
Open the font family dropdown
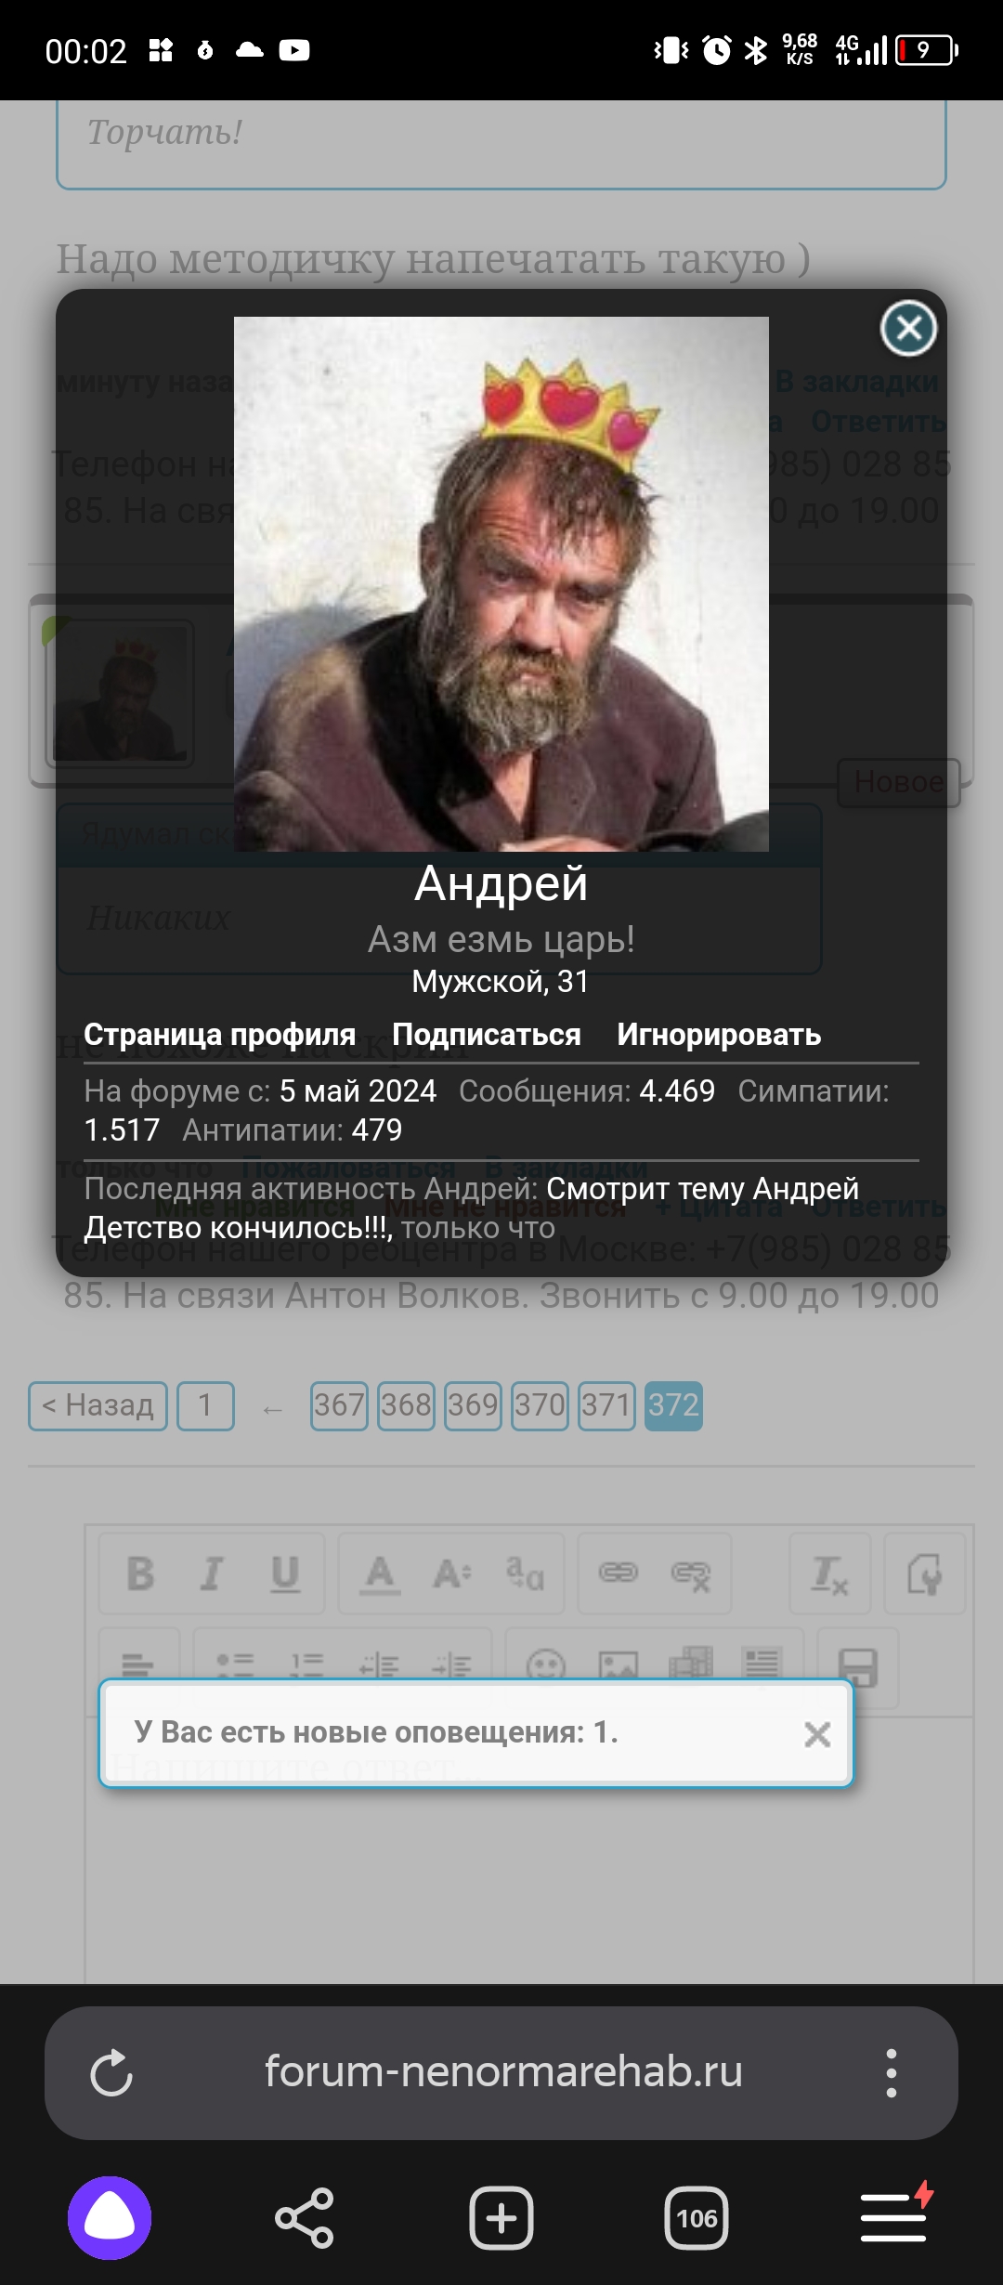pos(526,1573)
